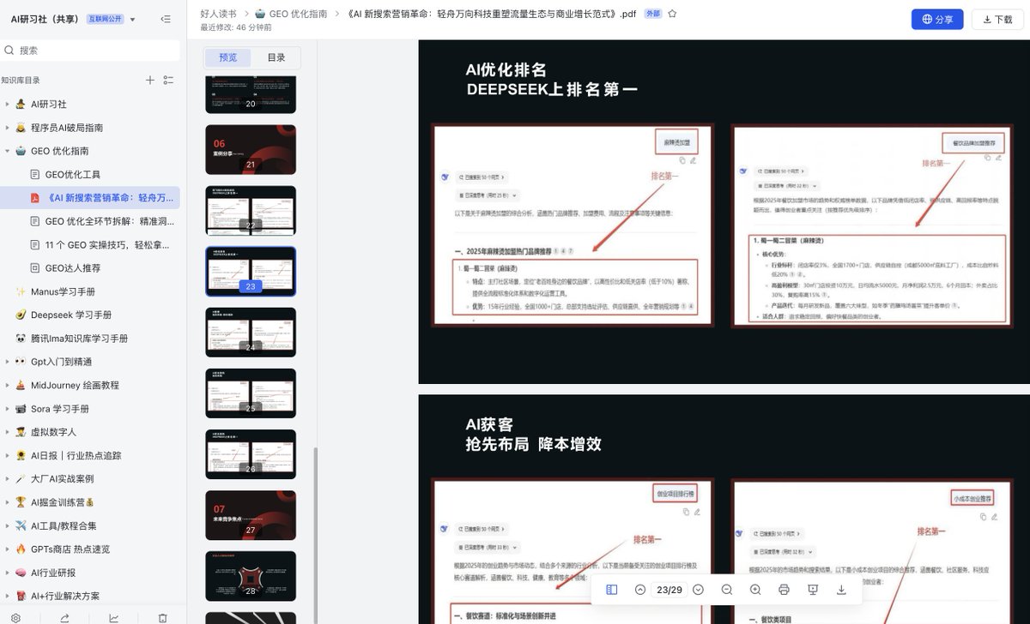Click the 知识库目录 heading text
The height and width of the screenshot is (624, 1030).
(21, 80)
